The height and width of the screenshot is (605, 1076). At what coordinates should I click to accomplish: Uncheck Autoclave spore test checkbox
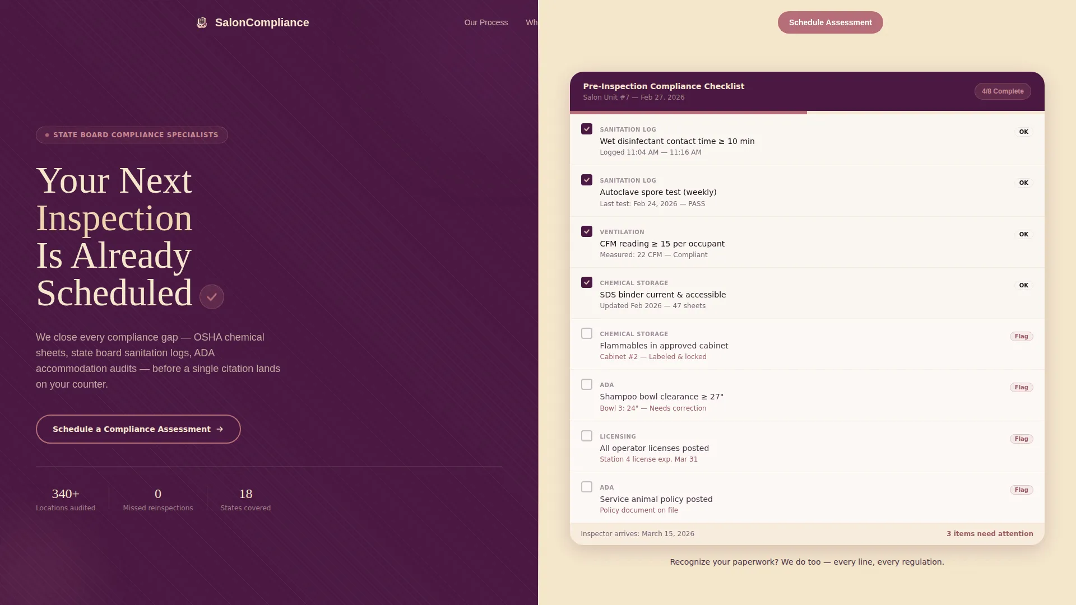pyautogui.click(x=587, y=180)
